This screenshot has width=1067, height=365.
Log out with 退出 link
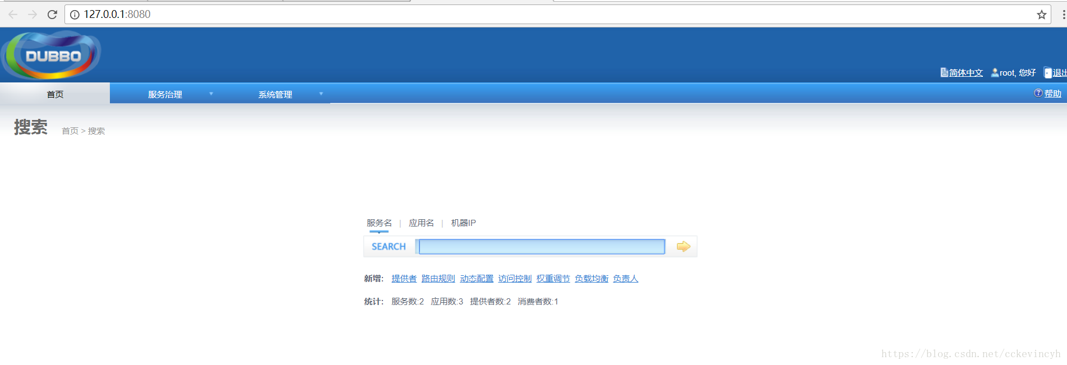point(1059,73)
